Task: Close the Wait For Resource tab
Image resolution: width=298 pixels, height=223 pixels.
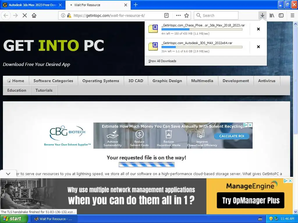Action: tap(126, 5)
